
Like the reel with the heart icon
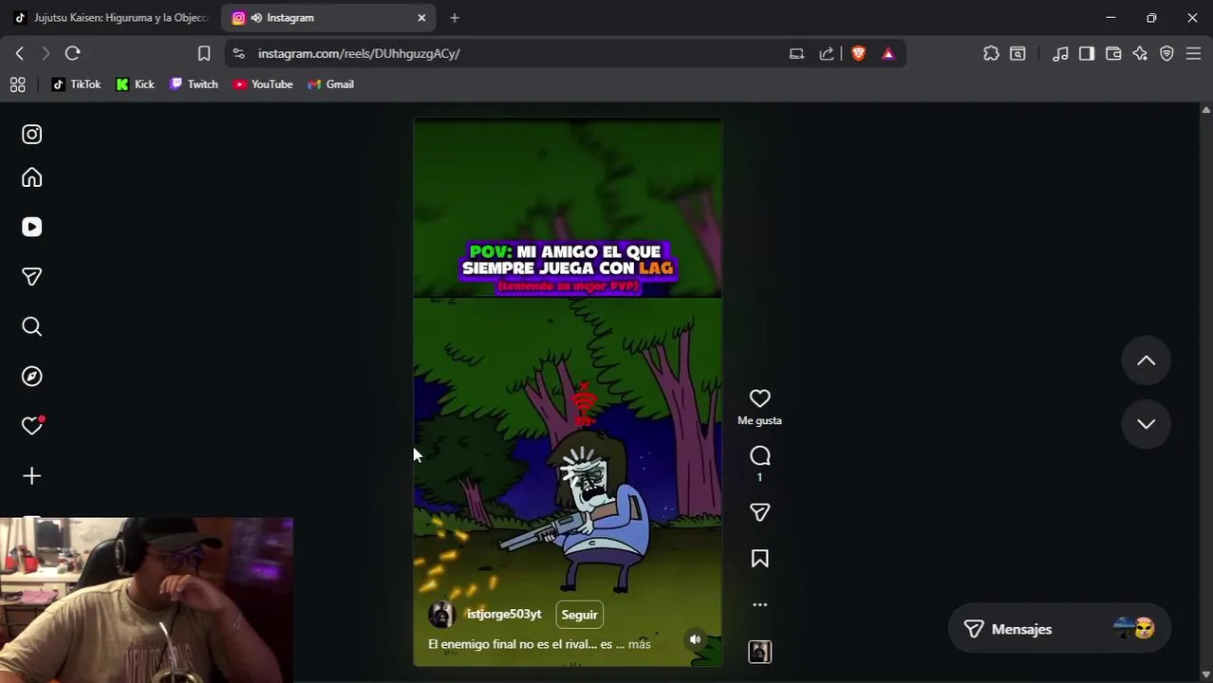click(x=759, y=398)
